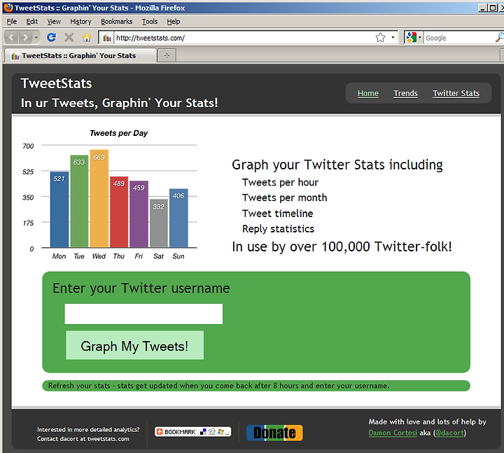The width and height of the screenshot is (504, 453).
Task: Bookmark this page with the star icon
Action: tap(380, 38)
